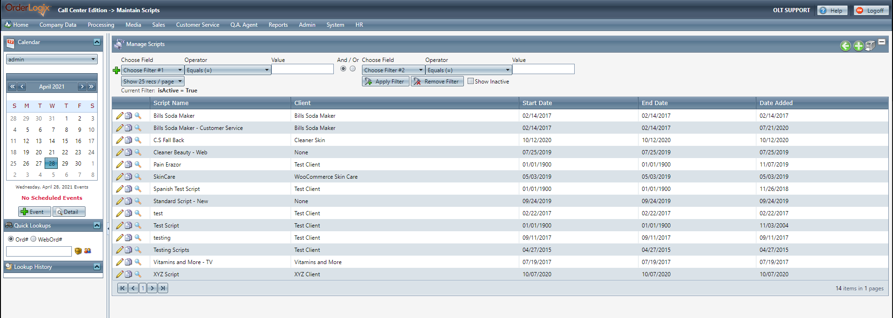Open the Choose Filter #2 dropdown
This screenshot has width=893, height=318.
(393, 70)
